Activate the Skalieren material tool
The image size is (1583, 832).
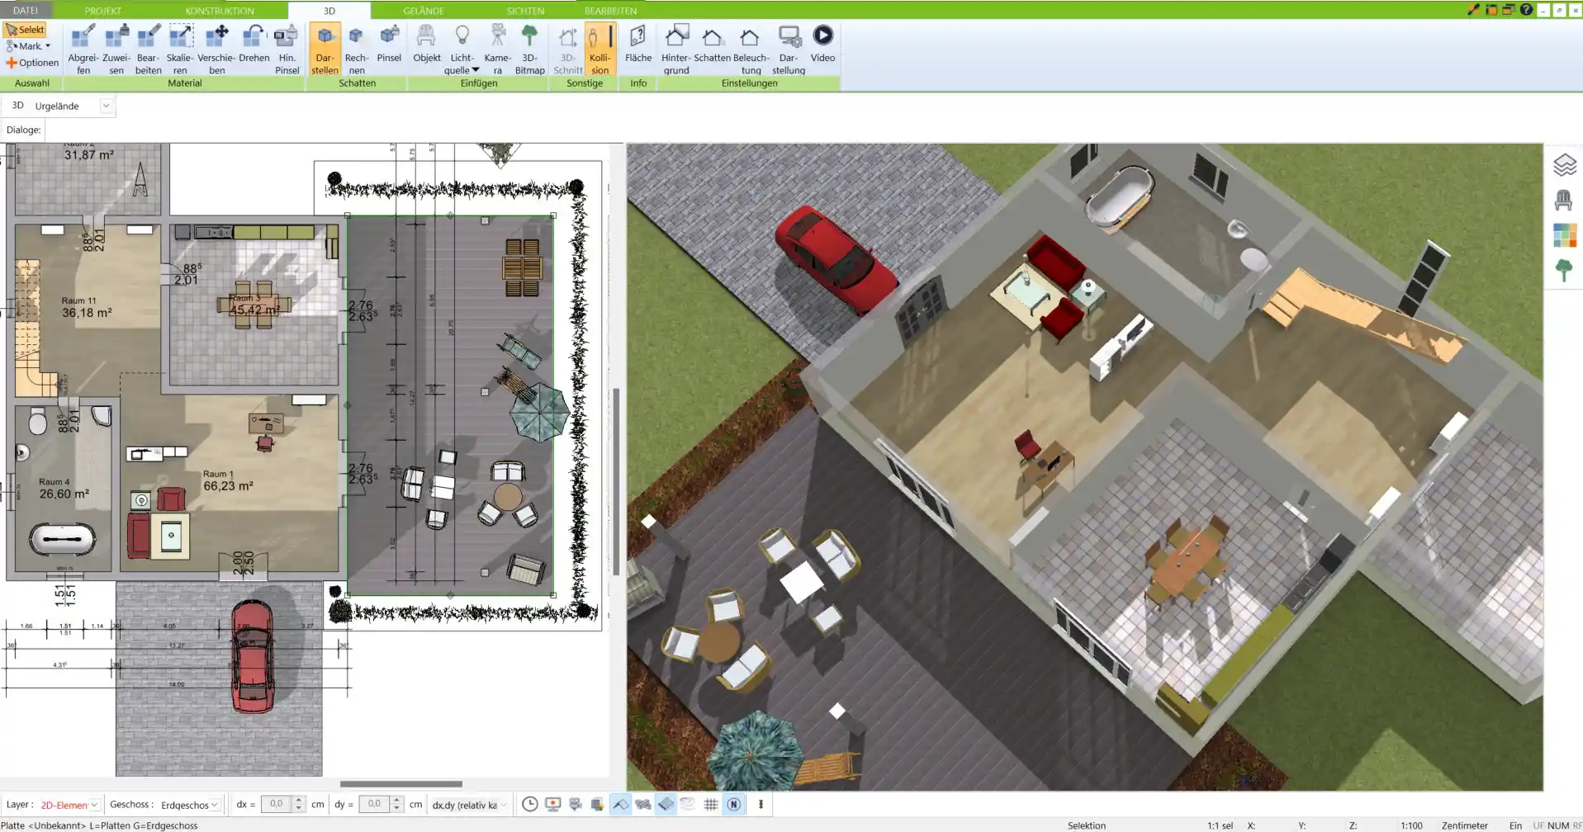pyautogui.click(x=180, y=50)
